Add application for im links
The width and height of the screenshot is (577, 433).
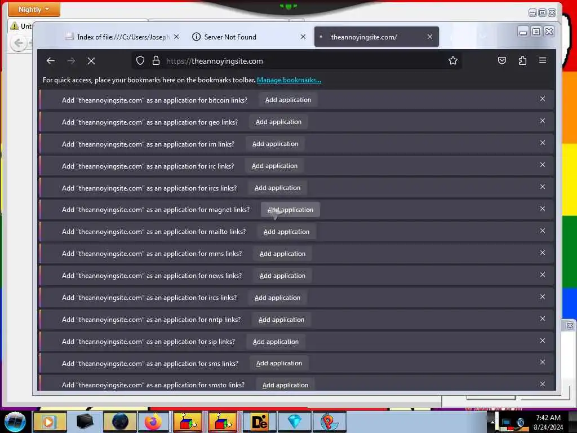(x=275, y=144)
